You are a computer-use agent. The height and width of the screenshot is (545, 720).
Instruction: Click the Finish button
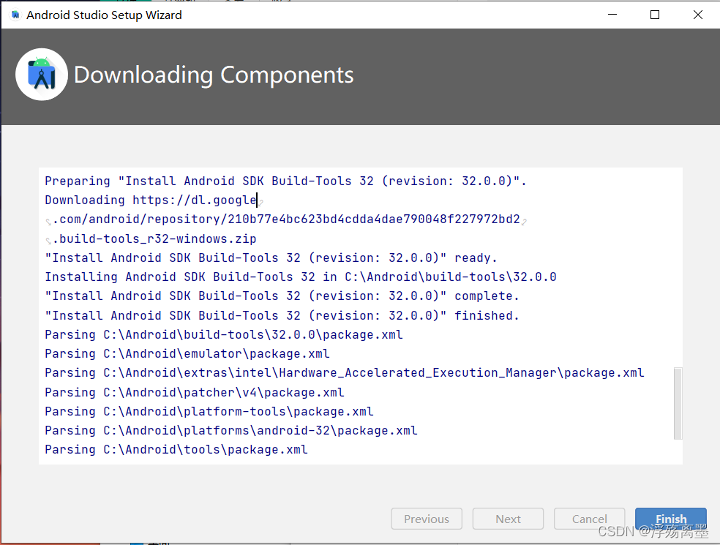pos(670,519)
